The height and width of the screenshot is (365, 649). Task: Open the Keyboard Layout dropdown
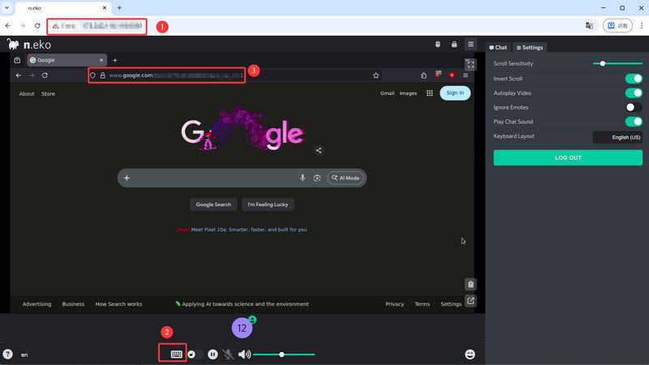click(617, 137)
